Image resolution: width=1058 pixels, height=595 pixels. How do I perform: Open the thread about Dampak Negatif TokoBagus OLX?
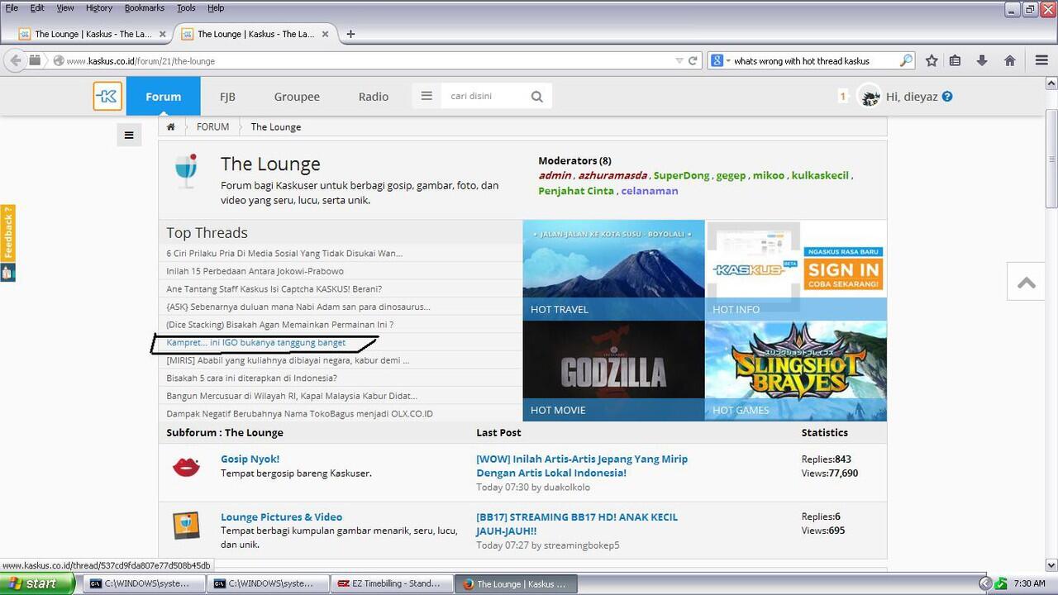click(299, 413)
